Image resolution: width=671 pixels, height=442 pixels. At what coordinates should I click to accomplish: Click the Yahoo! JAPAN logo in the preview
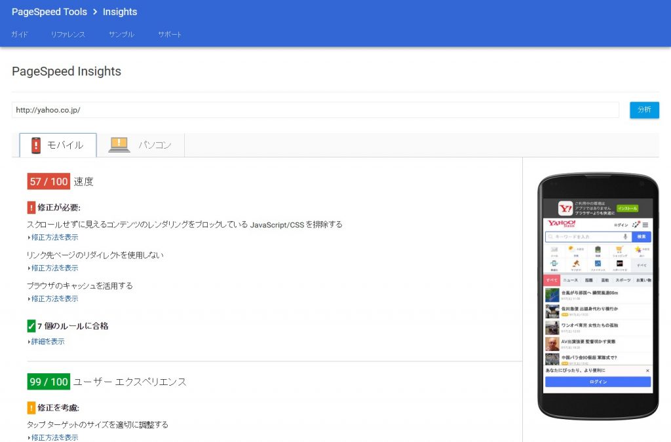[562, 224]
